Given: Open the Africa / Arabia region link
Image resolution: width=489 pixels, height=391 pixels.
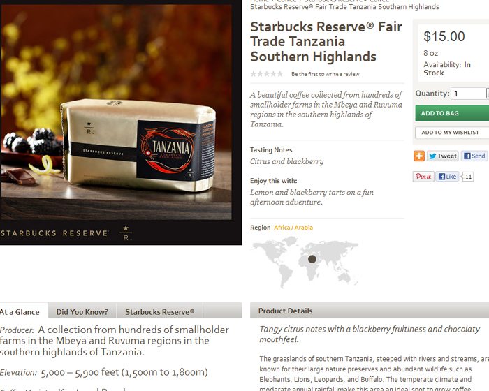Looking at the screenshot, I should 293,228.
